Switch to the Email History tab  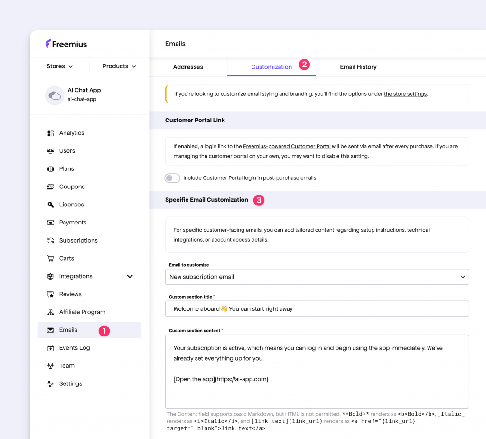pyautogui.click(x=358, y=67)
